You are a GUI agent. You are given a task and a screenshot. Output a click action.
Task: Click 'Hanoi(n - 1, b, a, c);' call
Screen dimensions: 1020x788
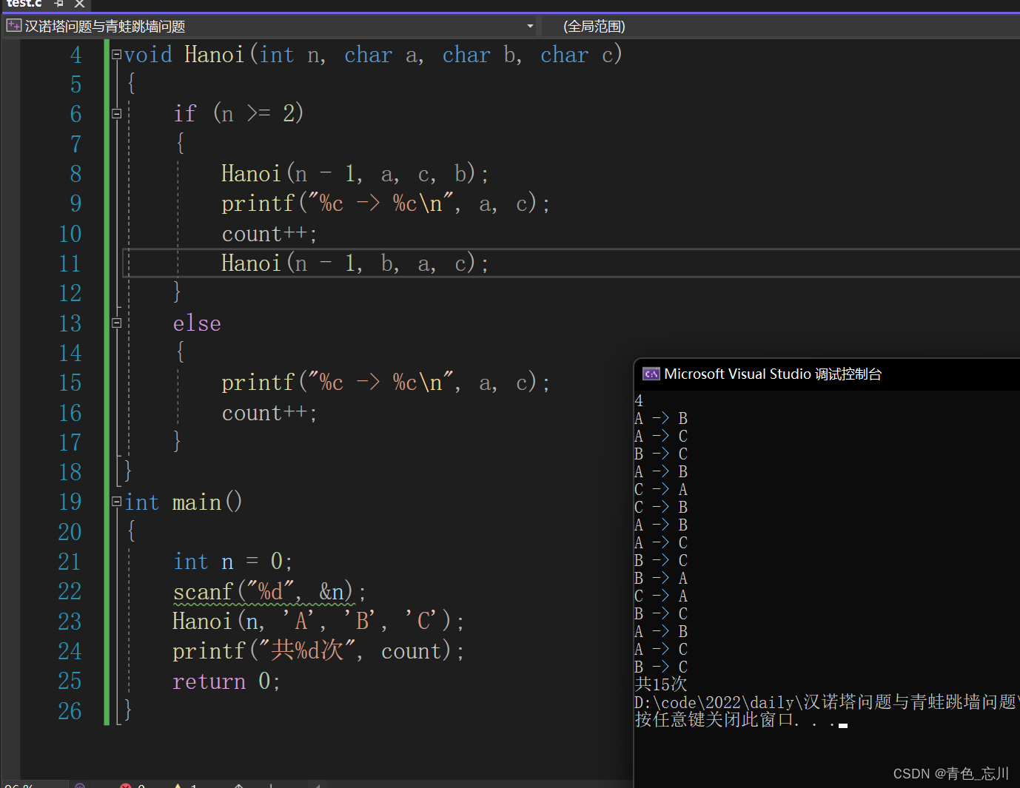click(355, 263)
